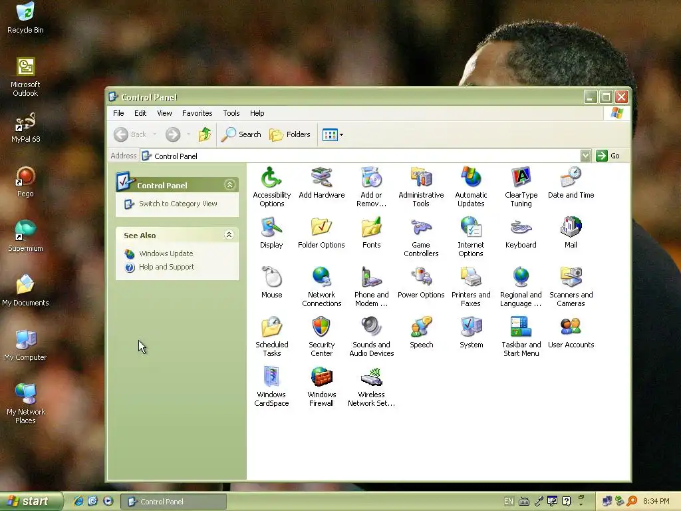Toggle the Folders pane button
Viewport: 681px width, 511px height.
[290, 134]
